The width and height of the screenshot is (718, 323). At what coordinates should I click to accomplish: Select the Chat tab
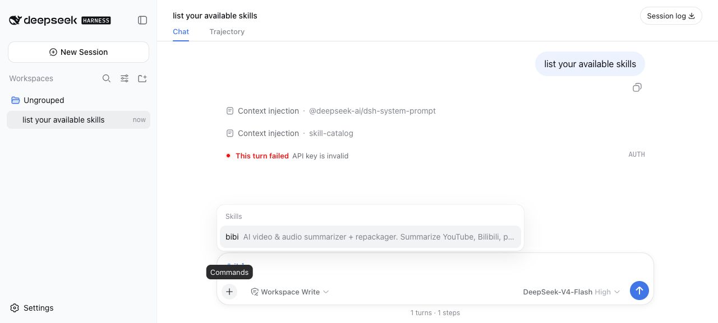(x=181, y=31)
